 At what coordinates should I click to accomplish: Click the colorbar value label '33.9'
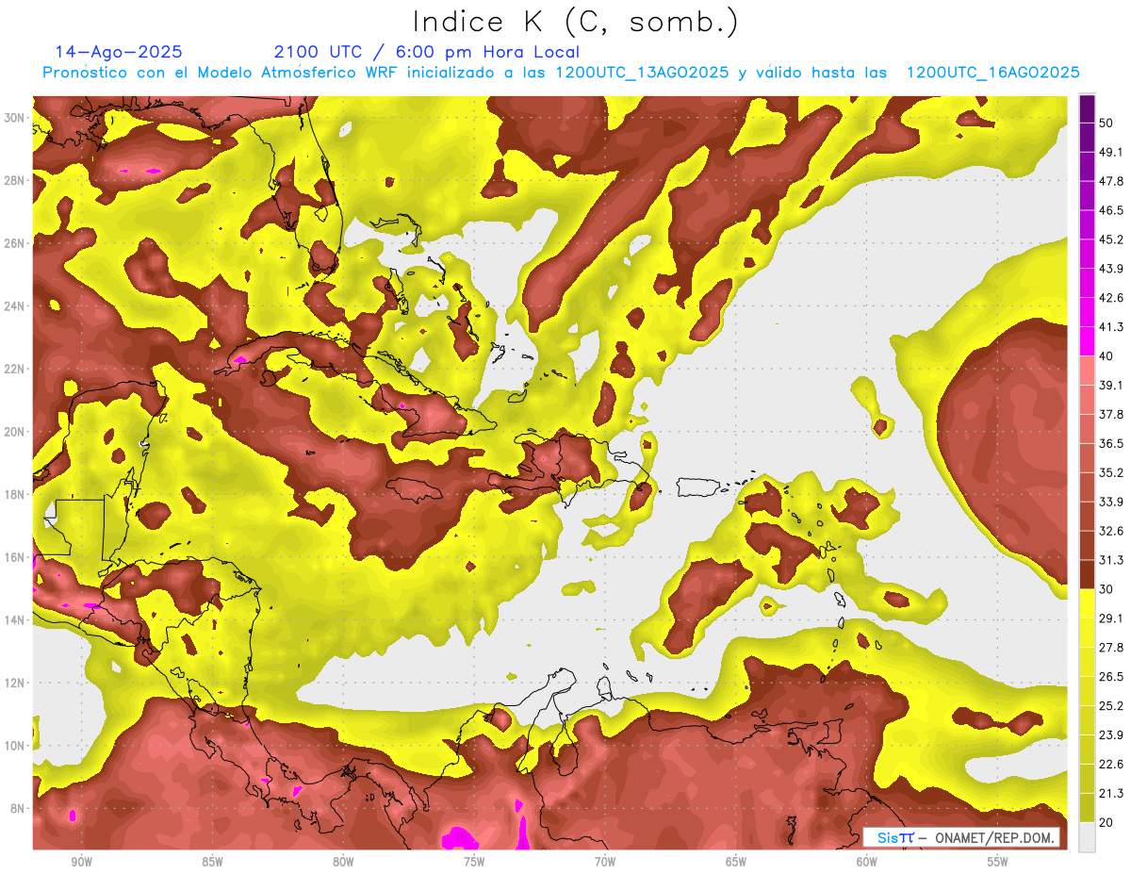1110,502
